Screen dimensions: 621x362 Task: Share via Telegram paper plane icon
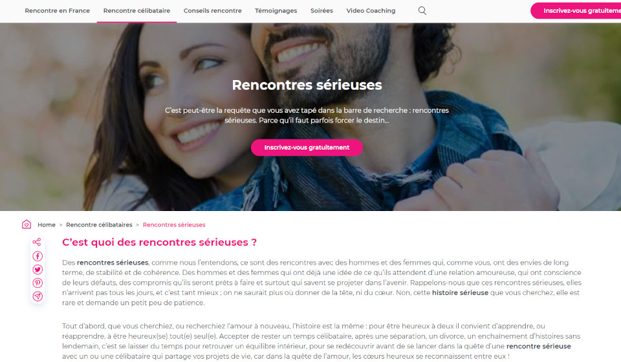pos(38,296)
